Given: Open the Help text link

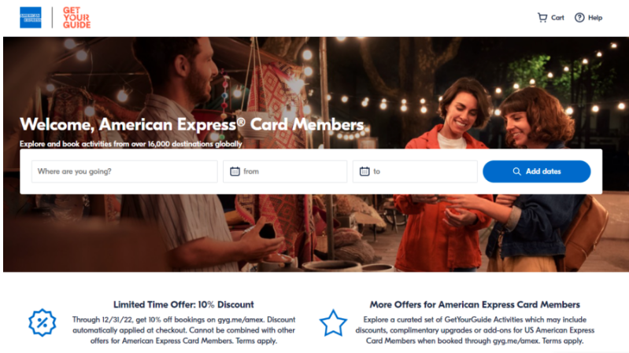Looking at the screenshot, I should point(595,17).
